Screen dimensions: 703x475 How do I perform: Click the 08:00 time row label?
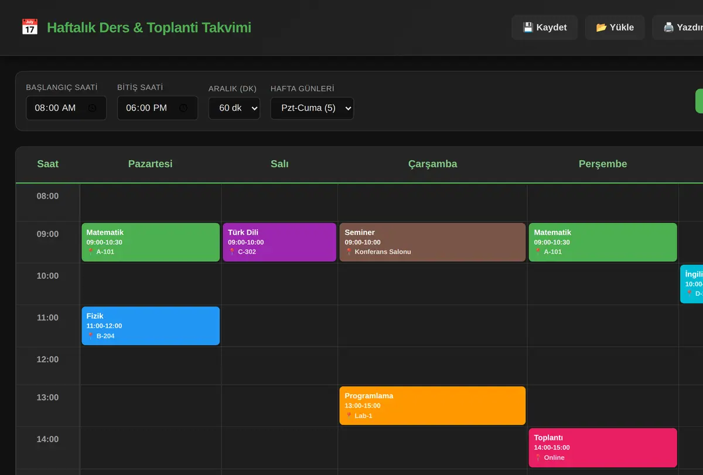click(48, 196)
